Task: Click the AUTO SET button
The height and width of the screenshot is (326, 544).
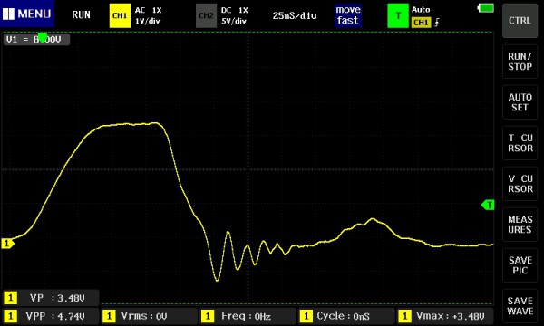Action: (x=520, y=102)
